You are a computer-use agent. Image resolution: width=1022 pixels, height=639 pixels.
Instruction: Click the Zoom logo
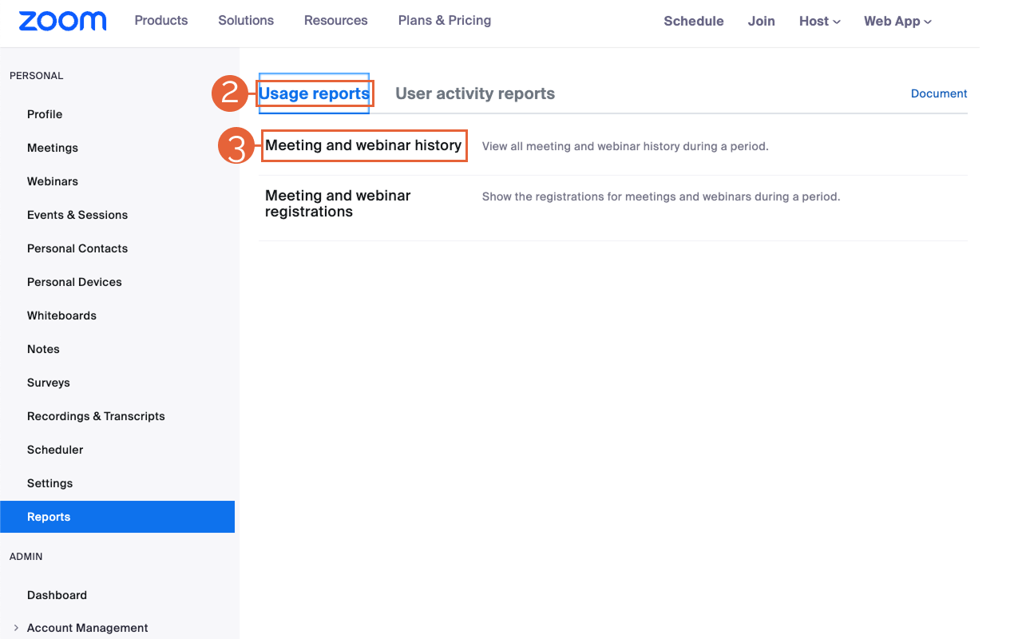point(62,22)
